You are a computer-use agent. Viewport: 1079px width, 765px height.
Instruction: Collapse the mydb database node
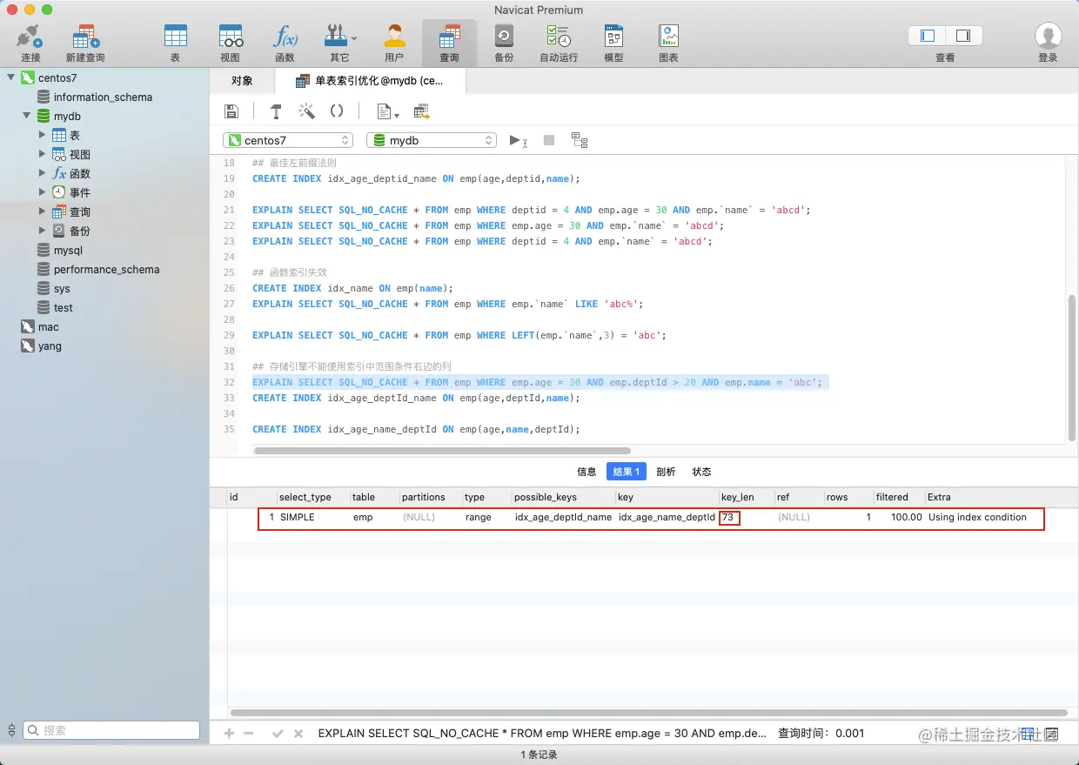(x=27, y=116)
